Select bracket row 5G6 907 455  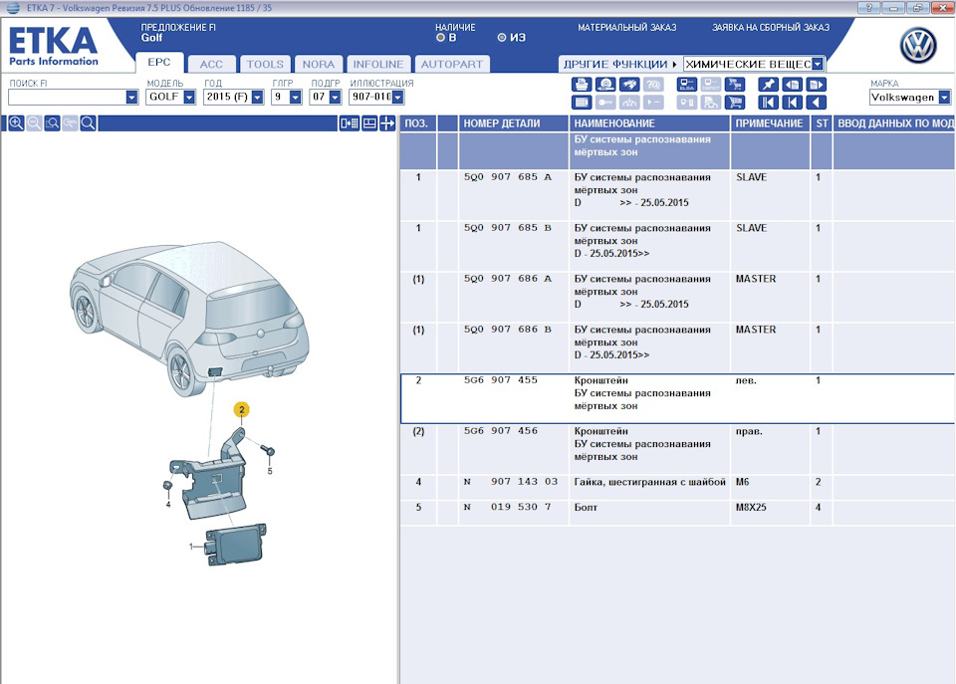click(x=677, y=398)
